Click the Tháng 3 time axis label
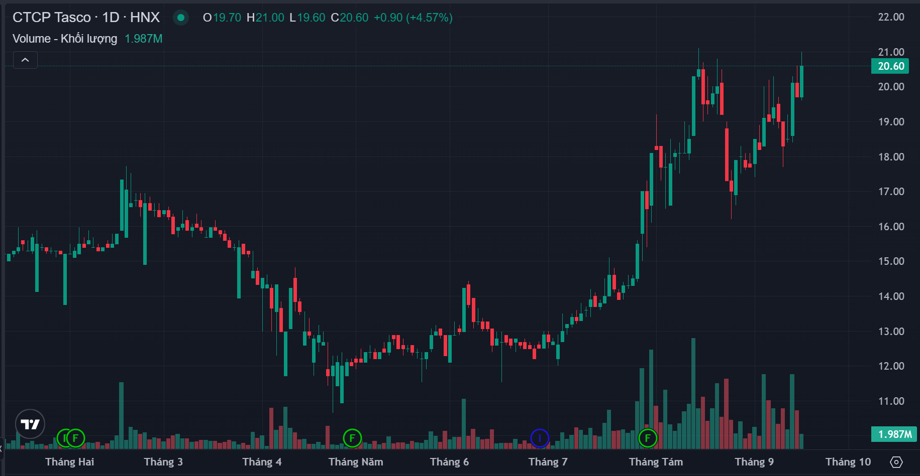Screen dimensions: 920x476 coord(163,462)
